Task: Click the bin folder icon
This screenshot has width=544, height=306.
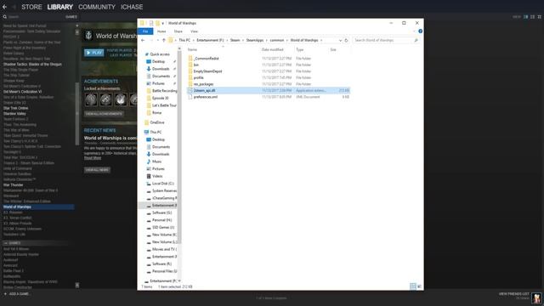Action: click(190, 65)
